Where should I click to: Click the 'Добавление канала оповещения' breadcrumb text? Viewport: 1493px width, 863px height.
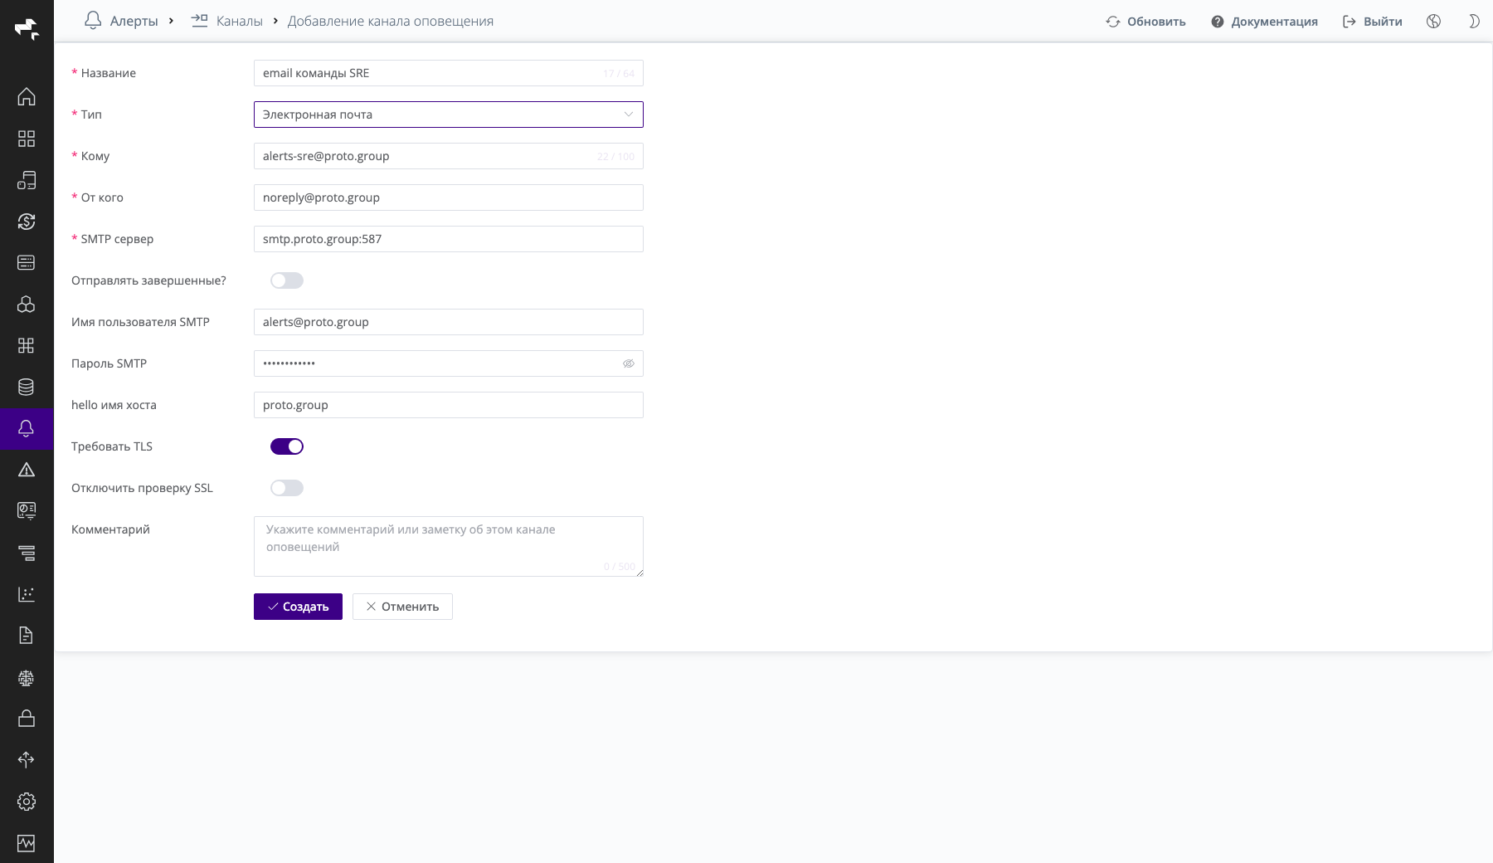[x=391, y=22]
